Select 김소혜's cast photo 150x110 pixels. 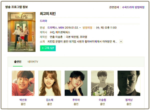50,83
